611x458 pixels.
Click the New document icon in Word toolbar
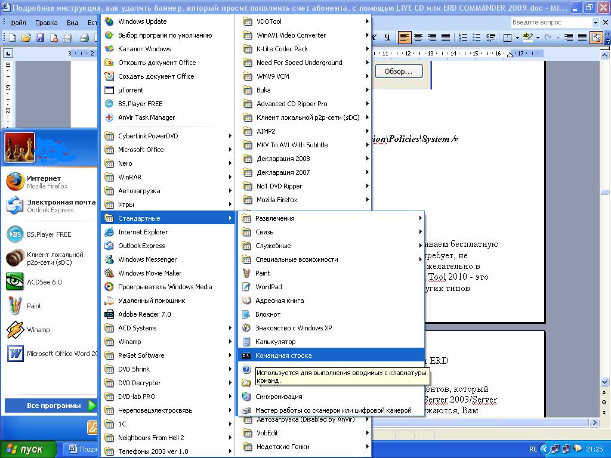pyautogui.click(x=13, y=38)
